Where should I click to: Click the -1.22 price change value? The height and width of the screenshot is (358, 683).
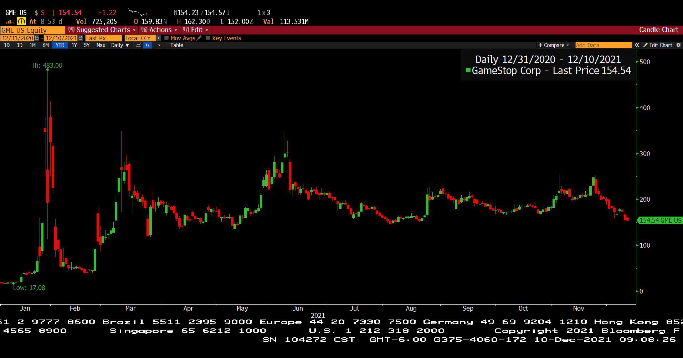click(107, 12)
